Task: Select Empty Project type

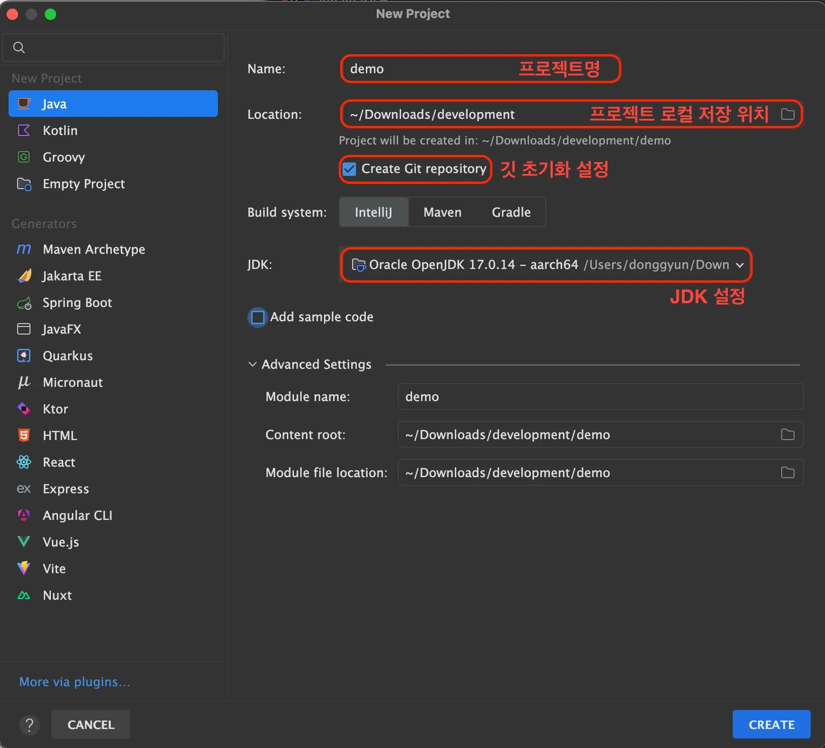Action: tap(113, 184)
